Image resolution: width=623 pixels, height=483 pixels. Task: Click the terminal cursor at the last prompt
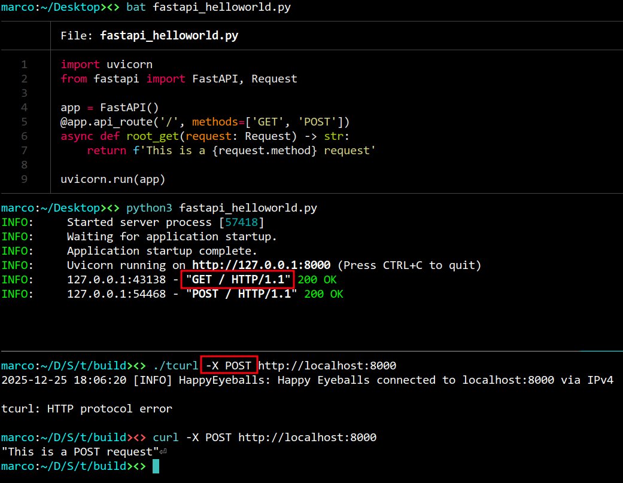156,466
